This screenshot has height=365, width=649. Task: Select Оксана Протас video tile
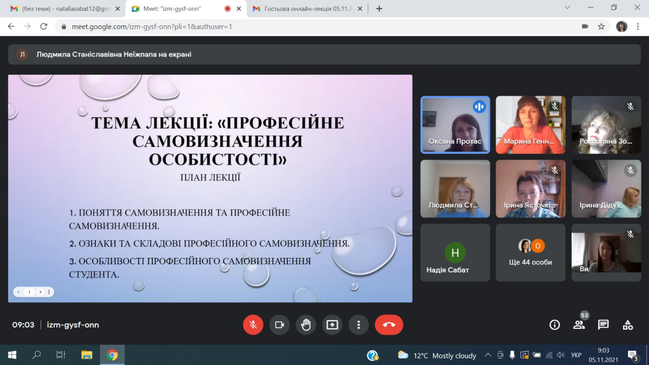tap(455, 125)
